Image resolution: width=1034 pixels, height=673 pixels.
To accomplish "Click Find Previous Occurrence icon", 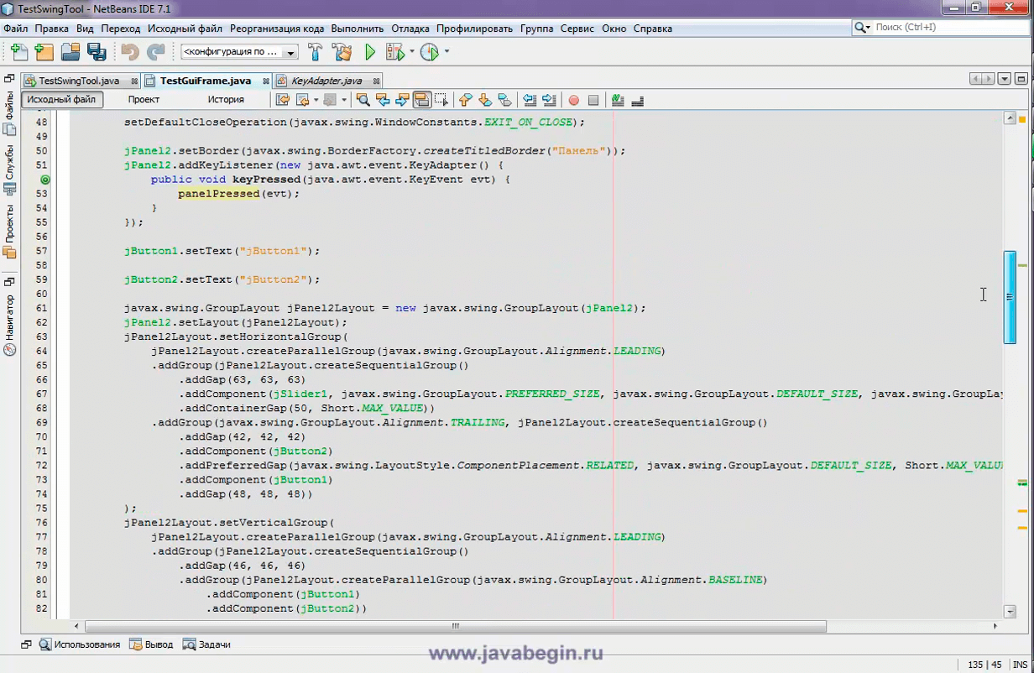I will click(383, 100).
